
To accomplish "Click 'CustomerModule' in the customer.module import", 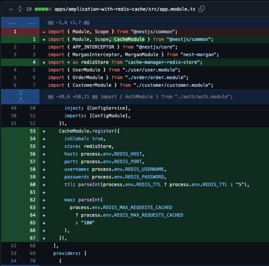I will pos(92,85).
